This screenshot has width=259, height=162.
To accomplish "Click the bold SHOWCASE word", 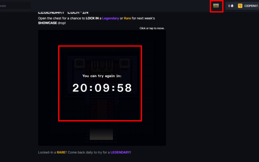I will coord(47,23).
